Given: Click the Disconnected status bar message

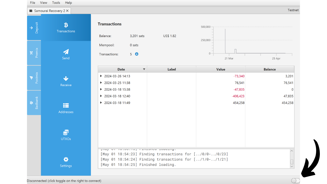Looking at the screenshot, I should [x=64, y=181].
